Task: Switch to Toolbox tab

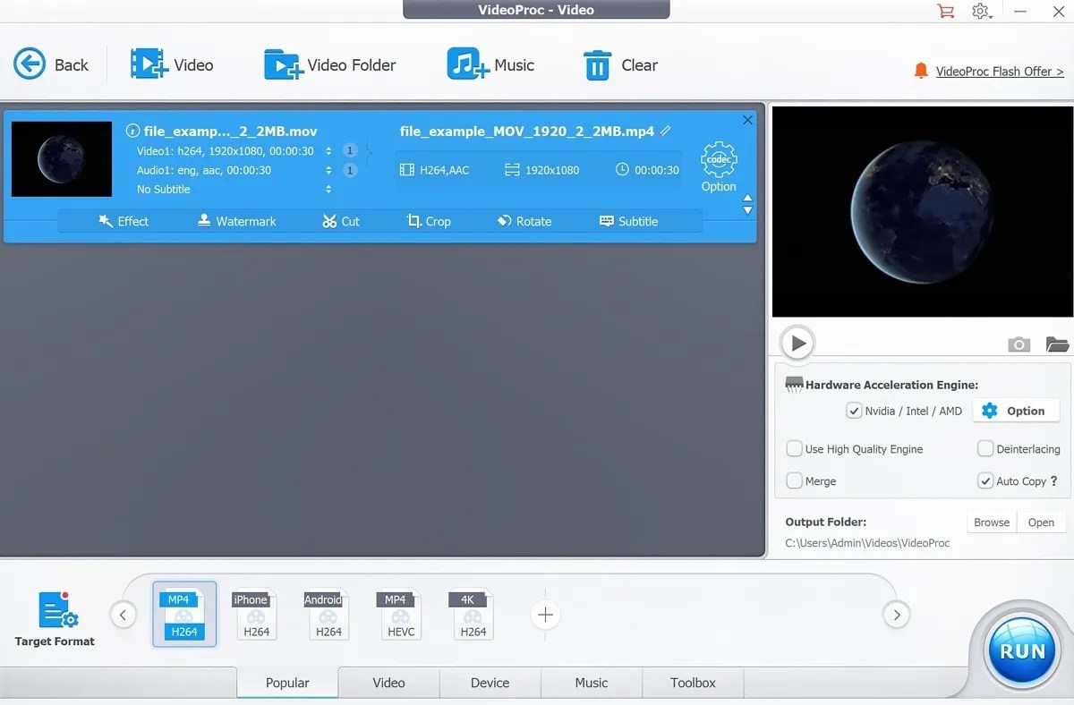Action: point(693,683)
